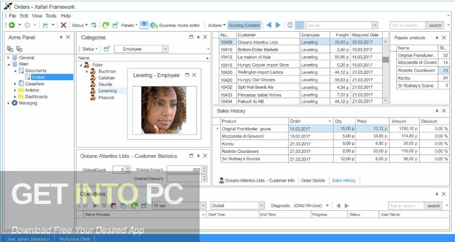Screen dimensions: 455x242
Task: Select Mozzarella di Giovanni in Sales History
Action: coord(334,136)
